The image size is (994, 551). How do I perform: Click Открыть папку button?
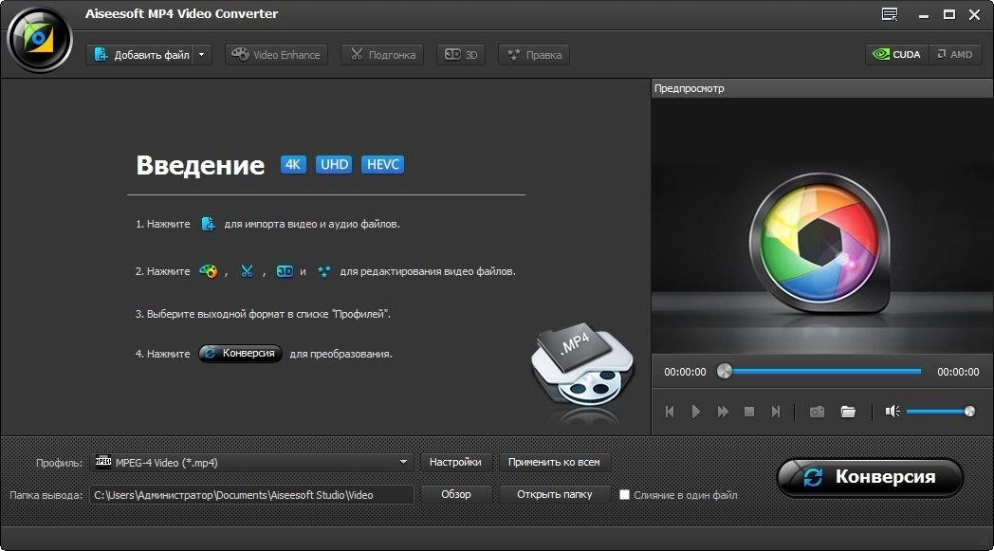555,494
